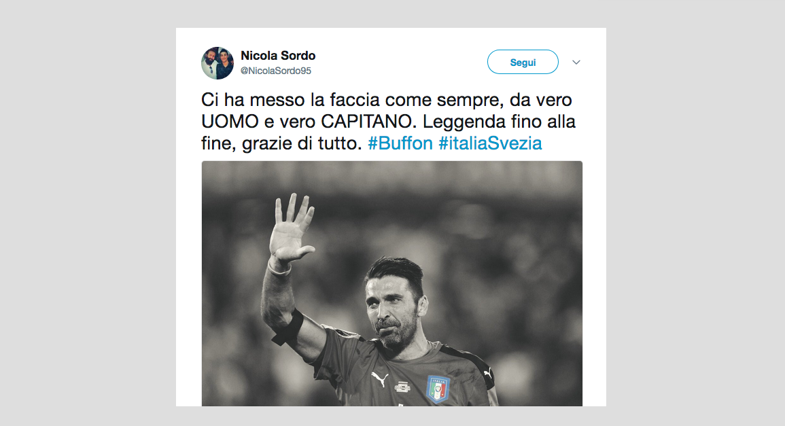The image size is (785, 426).
Task: Select the @NicolaSordo95 handle
Action: (x=276, y=71)
